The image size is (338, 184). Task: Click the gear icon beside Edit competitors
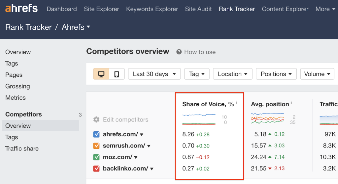click(96, 119)
